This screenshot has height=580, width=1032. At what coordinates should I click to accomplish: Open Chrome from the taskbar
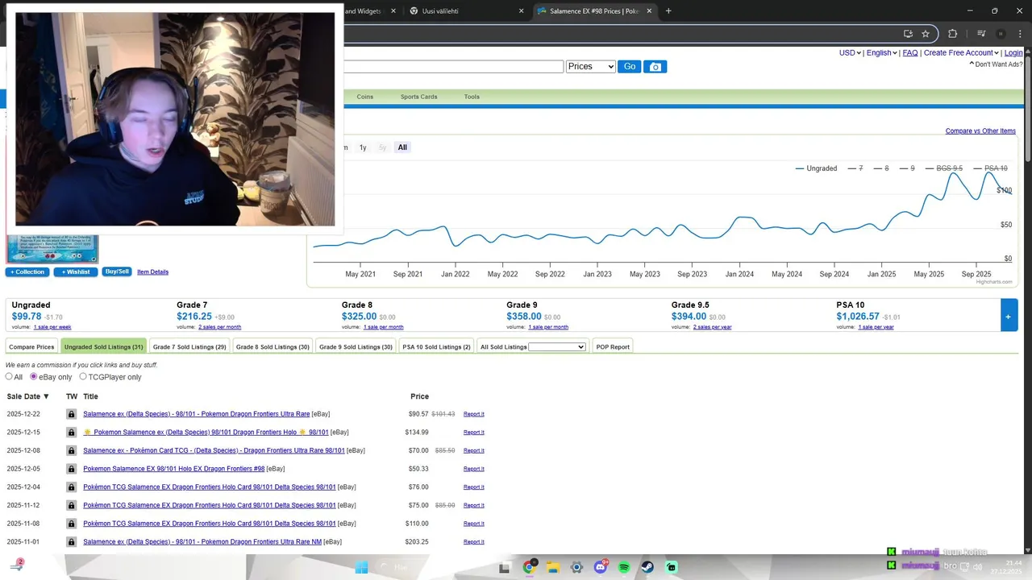point(529,567)
